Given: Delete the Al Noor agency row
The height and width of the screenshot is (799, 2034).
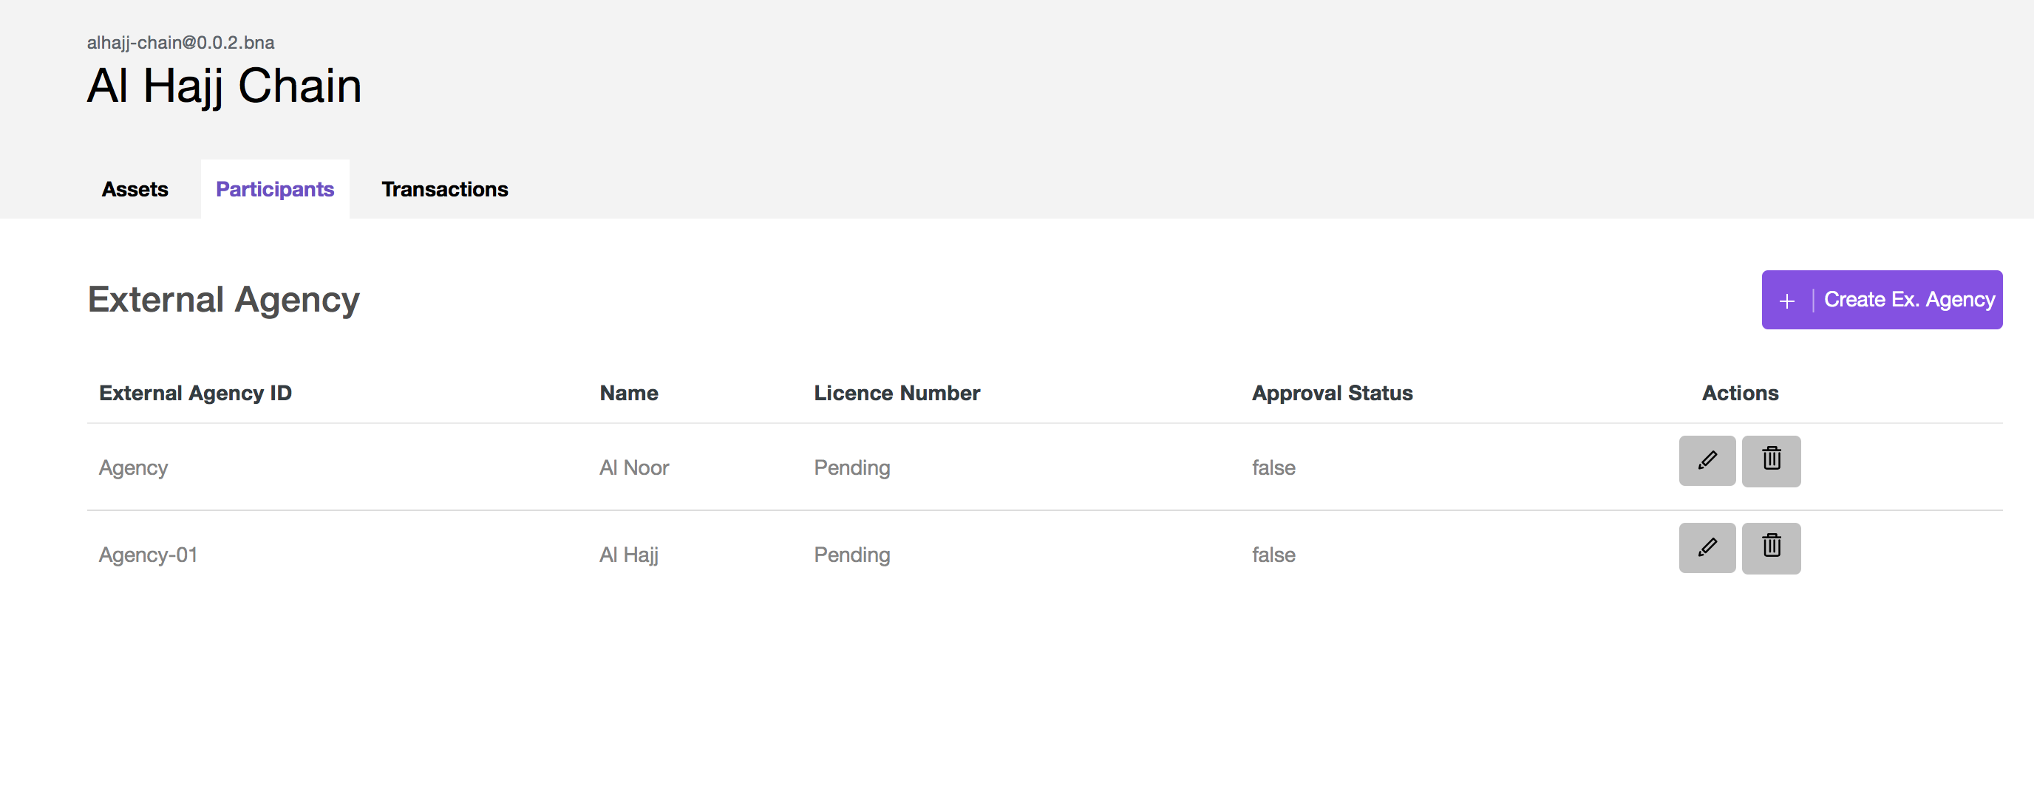Looking at the screenshot, I should (x=1770, y=461).
